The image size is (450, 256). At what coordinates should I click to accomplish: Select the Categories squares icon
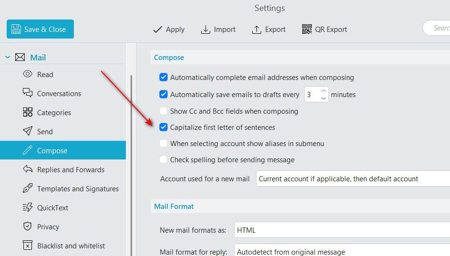pos(28,112)
